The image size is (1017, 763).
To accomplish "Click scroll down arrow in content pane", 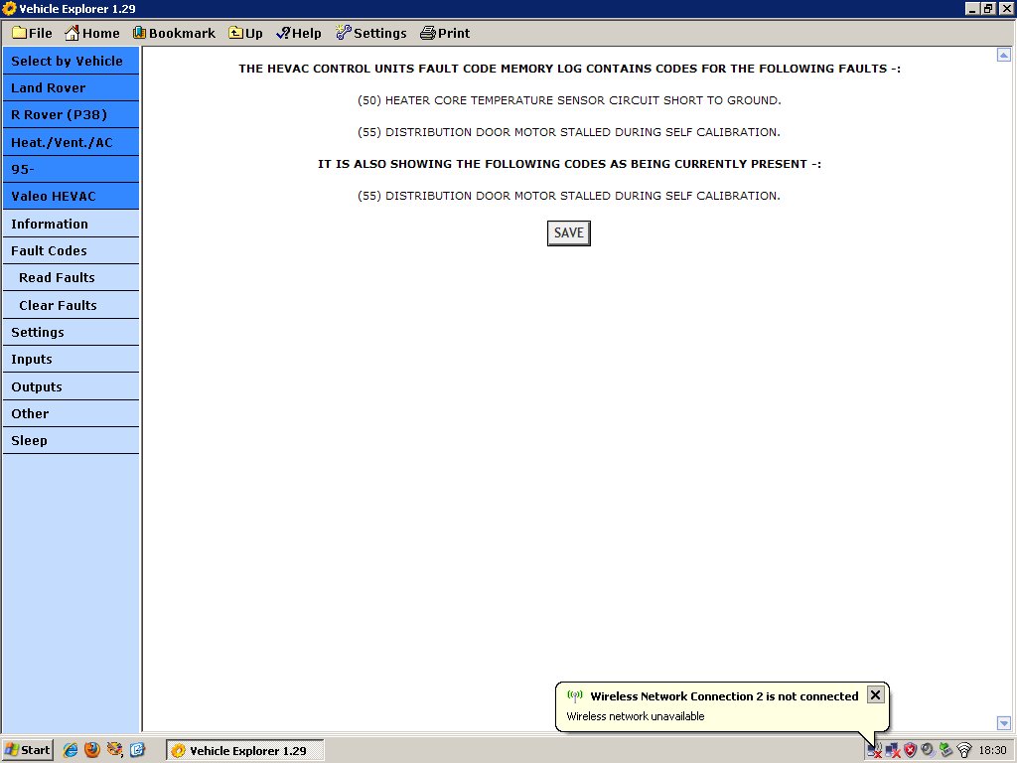I will point(1003,723).
